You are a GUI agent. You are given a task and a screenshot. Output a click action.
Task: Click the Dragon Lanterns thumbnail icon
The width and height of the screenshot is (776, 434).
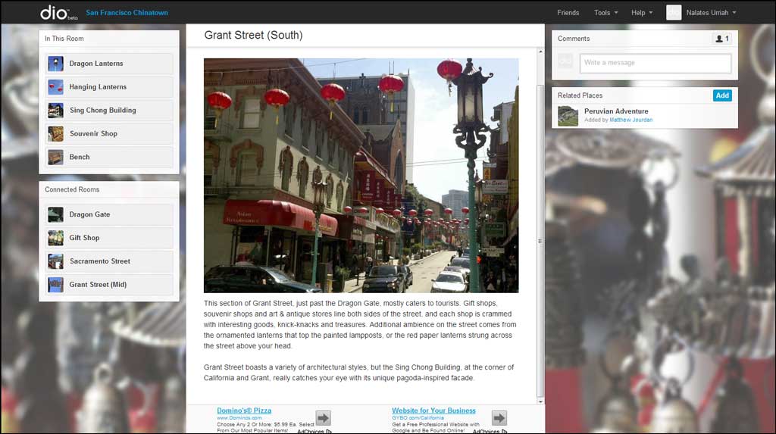click(55, 64)
